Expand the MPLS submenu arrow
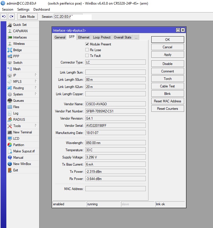 tap(36, 81)
